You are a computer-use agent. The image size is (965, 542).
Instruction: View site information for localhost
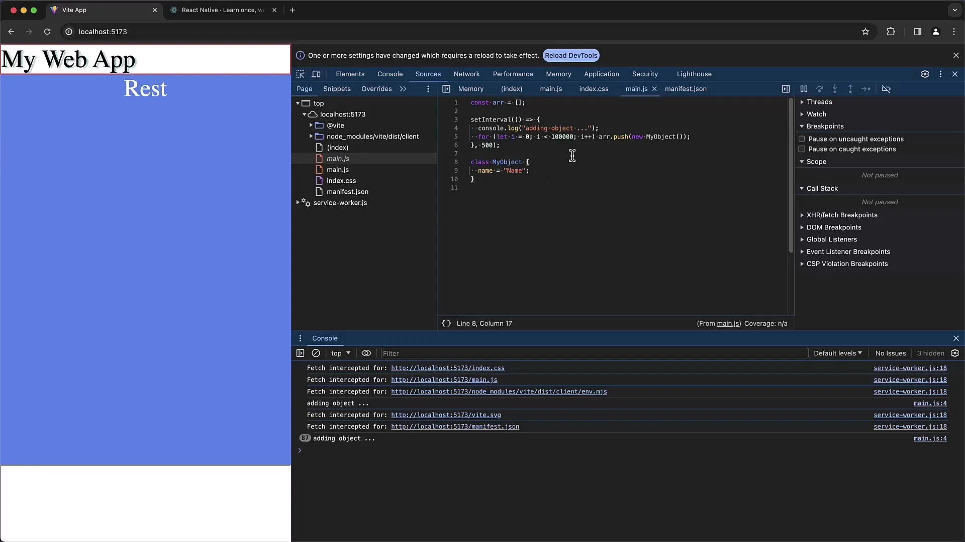[69, 32]
